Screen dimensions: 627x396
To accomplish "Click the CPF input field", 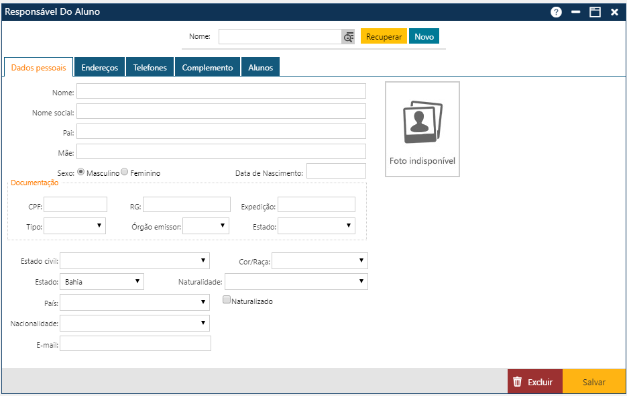I will tap(75, 205).
